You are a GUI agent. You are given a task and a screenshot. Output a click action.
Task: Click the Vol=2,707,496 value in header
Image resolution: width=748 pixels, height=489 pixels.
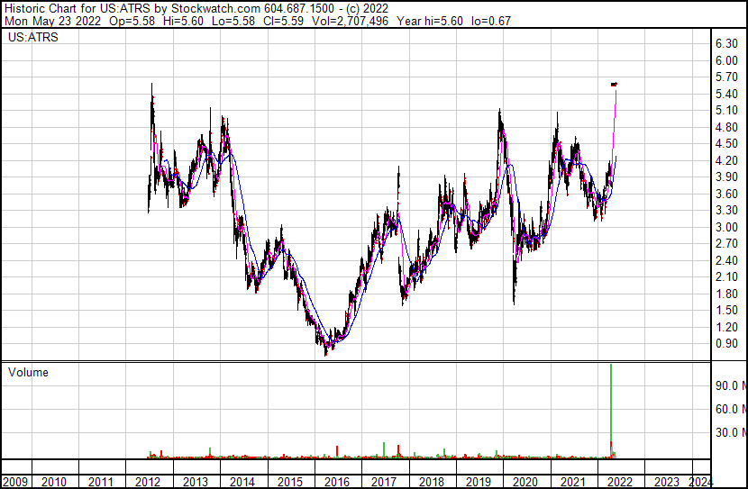[350, 21]
